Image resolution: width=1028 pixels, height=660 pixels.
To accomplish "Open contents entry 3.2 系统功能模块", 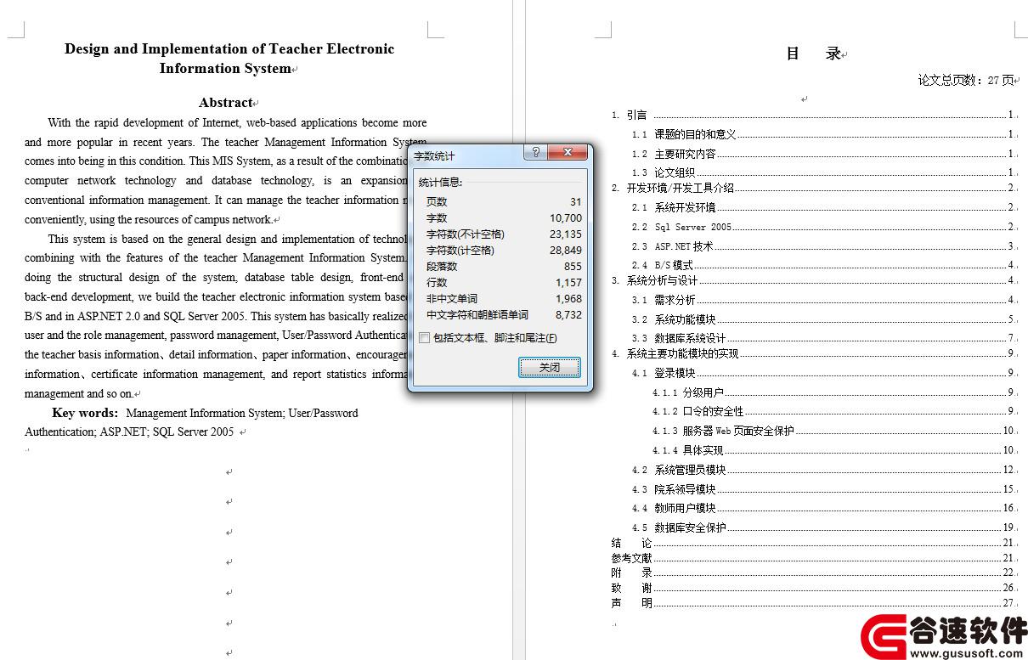I will click(822, 319).
